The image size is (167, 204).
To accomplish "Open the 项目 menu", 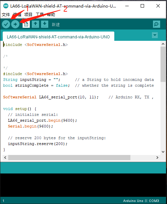I will click(x=28, y=14).
